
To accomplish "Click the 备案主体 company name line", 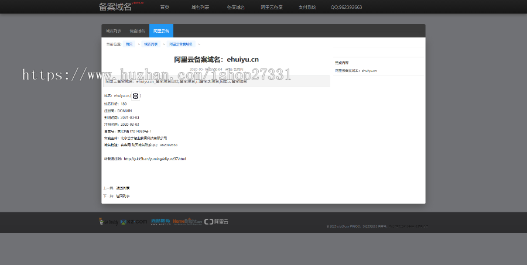I will (x=135, y=138).
